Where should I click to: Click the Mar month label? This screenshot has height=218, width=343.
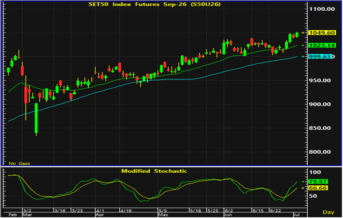point(27,215)
